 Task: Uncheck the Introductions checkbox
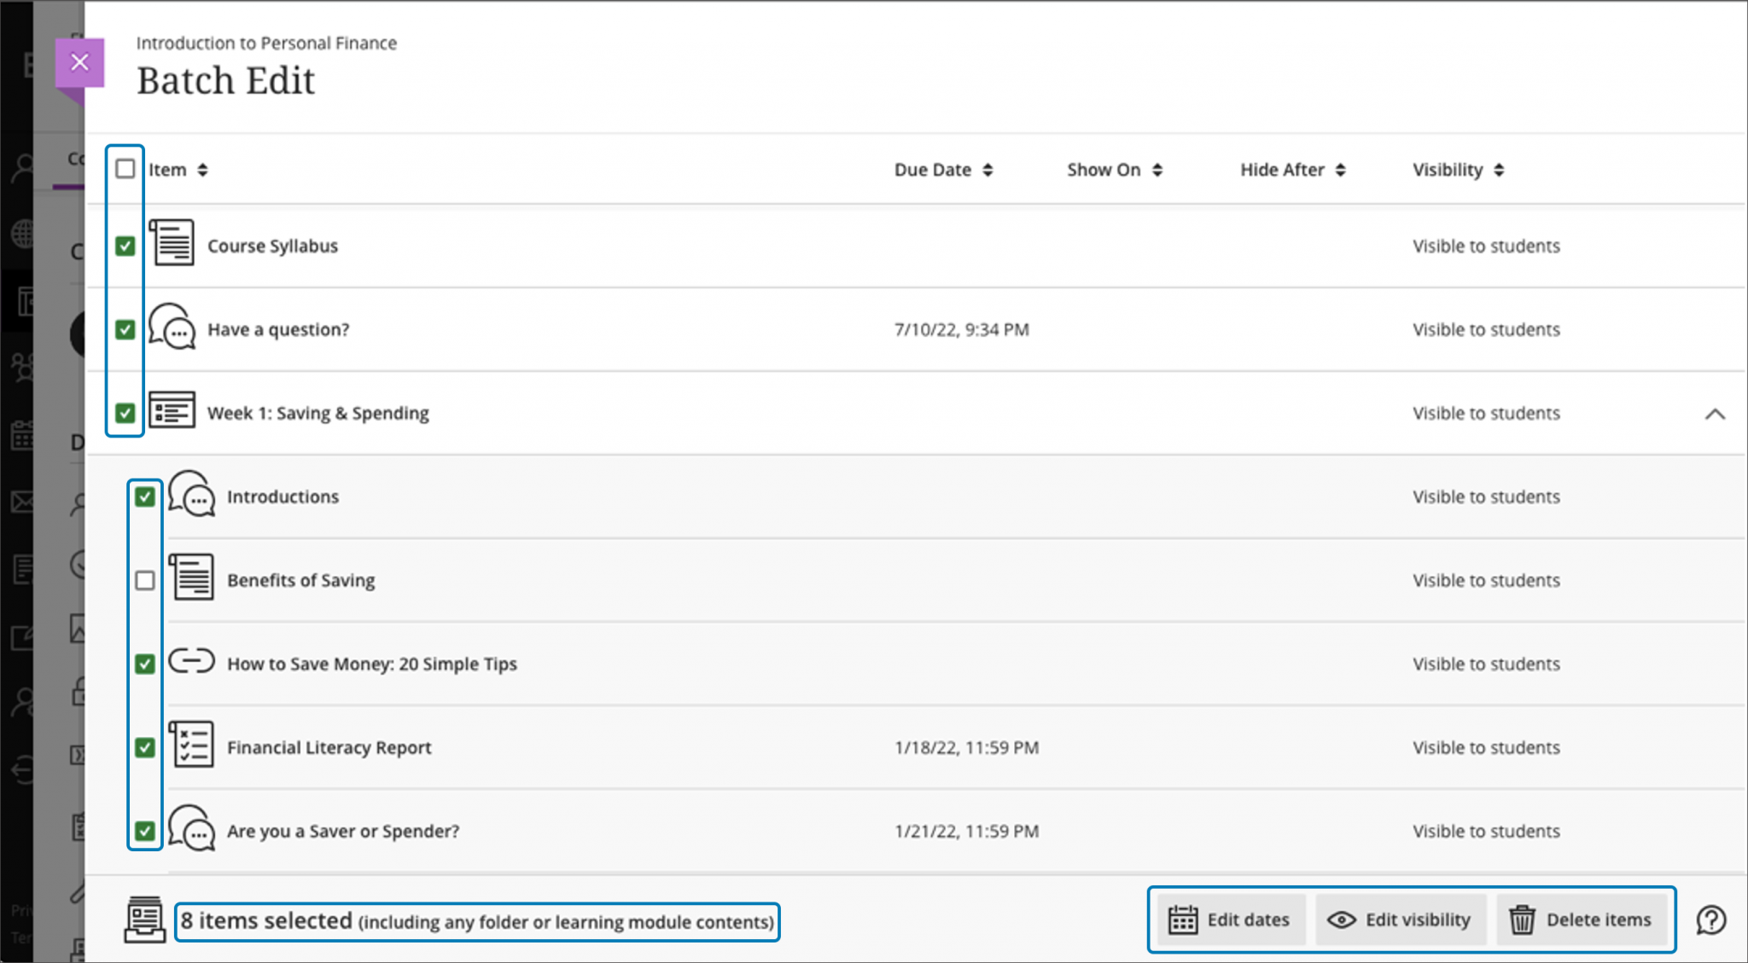point(145,496)
